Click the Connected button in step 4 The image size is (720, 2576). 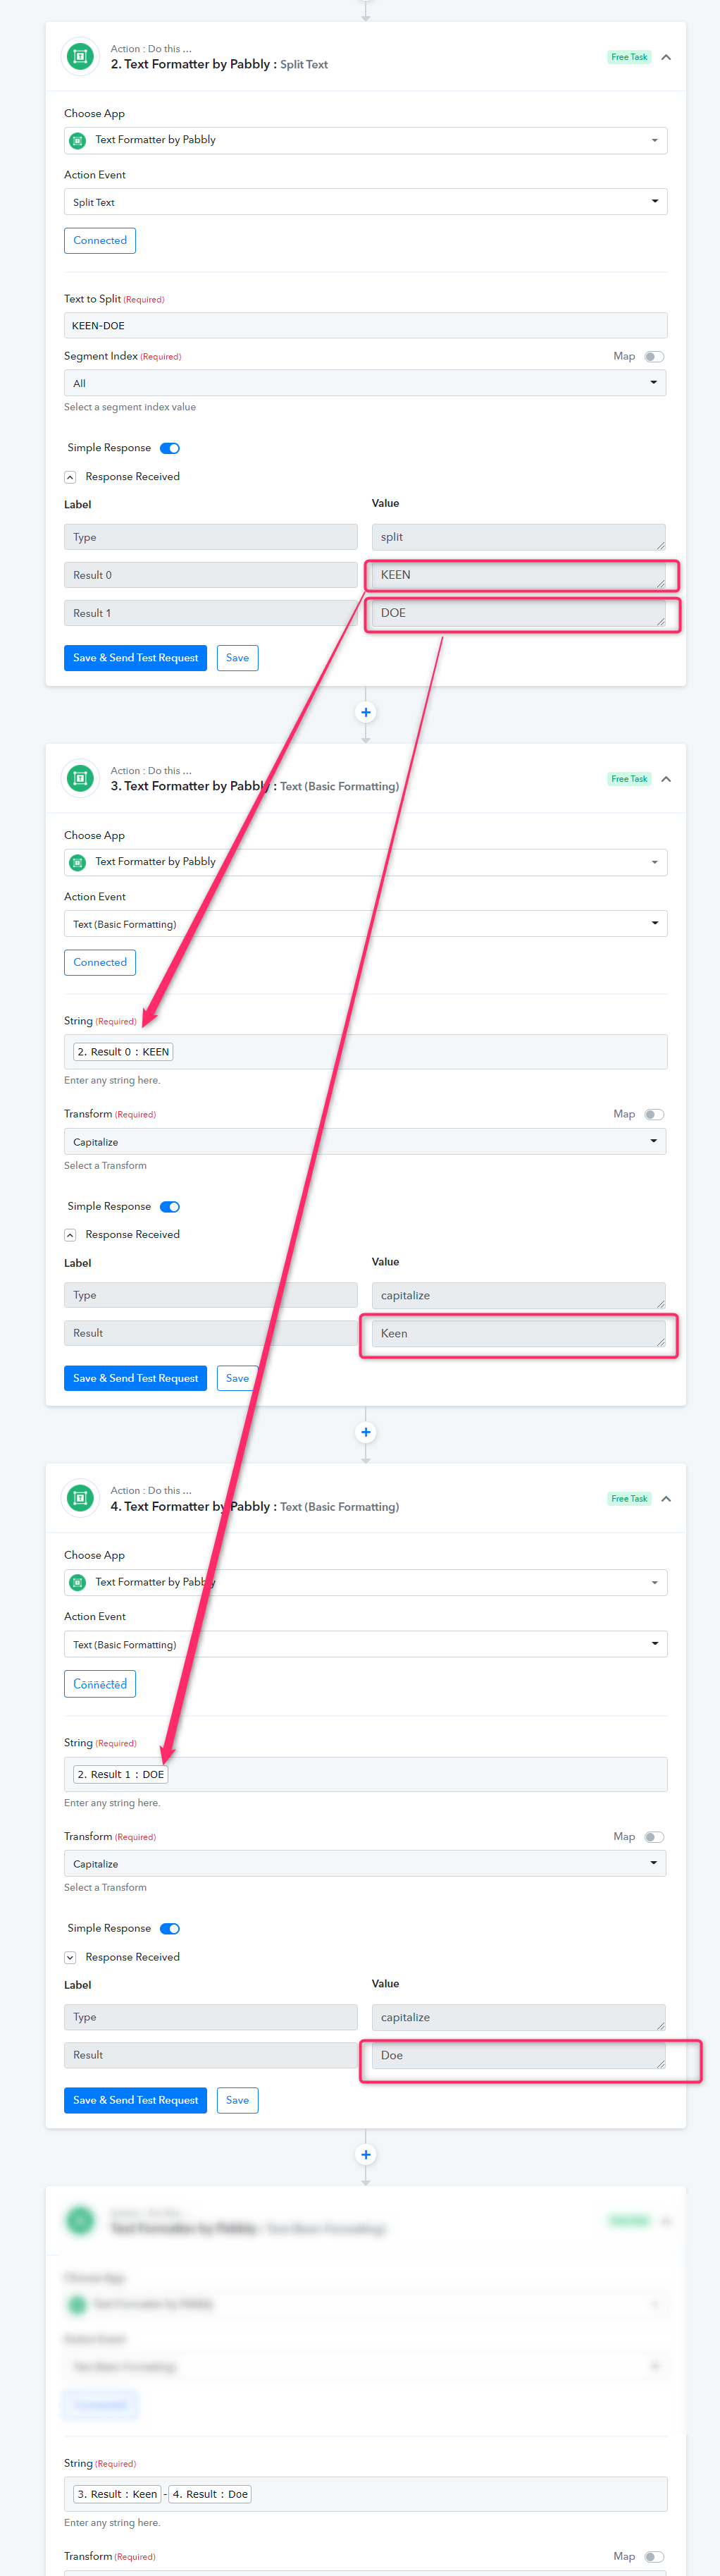click(x=100, y=1684)
